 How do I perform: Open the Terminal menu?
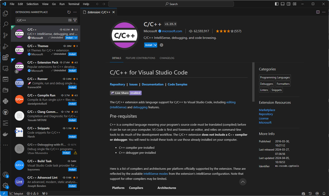tap(73, 4)
